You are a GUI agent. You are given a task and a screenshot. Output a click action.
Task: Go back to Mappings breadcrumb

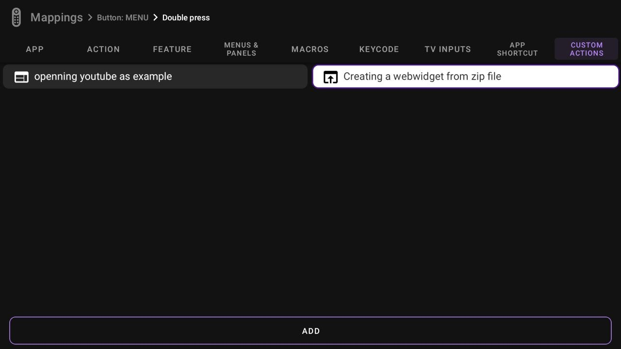pos(56,17)
